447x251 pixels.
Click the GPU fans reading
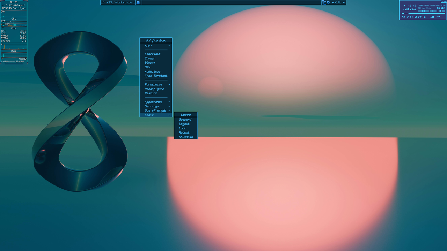click(x=14, y=41)
